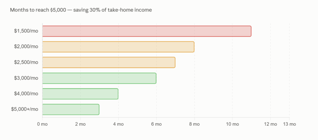Click the $4,000/mo axis label
Screen dimensions: 318x140
point(26,94)
